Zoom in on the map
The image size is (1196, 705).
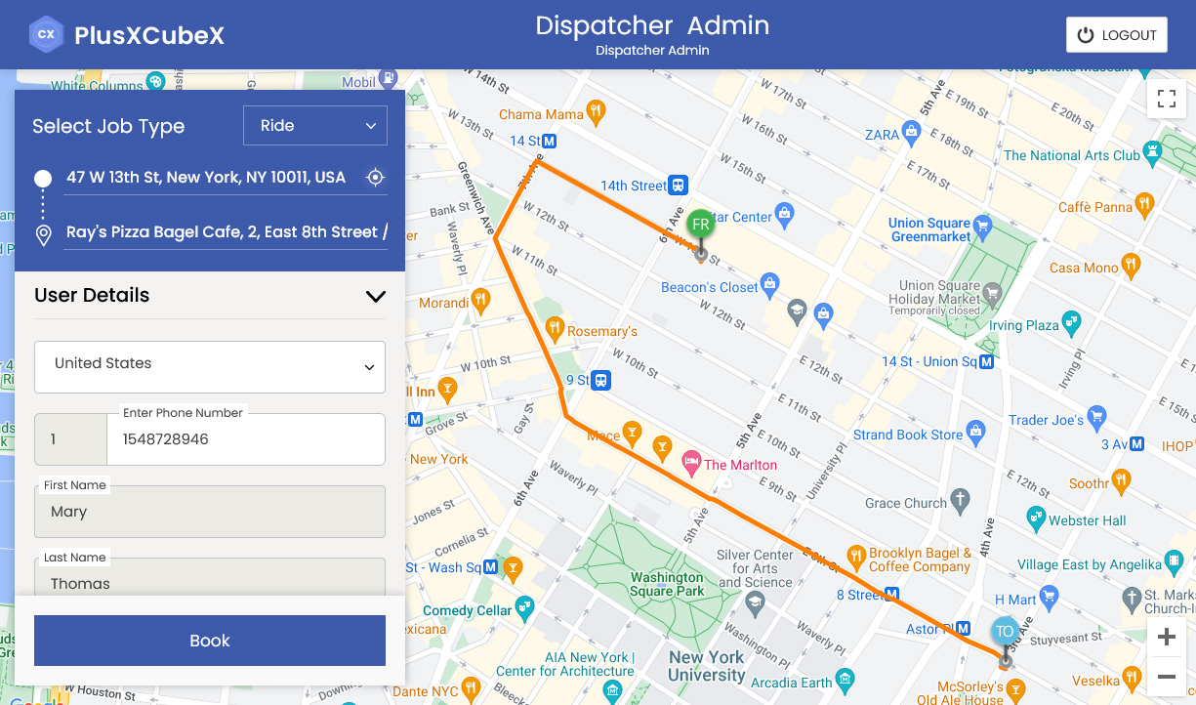pos(1166,639)
